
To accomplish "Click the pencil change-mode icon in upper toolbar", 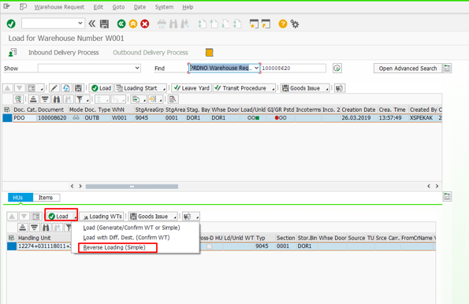I will click(54, 88).
